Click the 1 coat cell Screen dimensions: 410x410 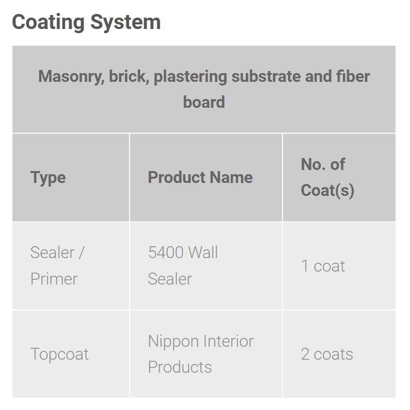coord(323,266)
